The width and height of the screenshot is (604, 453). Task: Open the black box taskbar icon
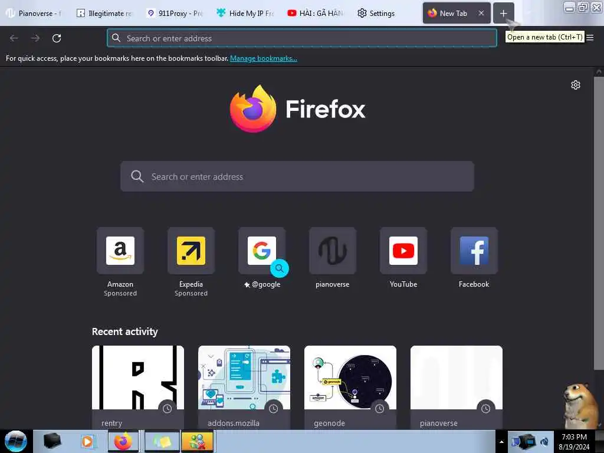click(x=52, y=441)
